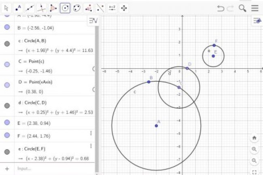Choose the Ellipse conic tool
263x175 pixels.
pos(77,8)
